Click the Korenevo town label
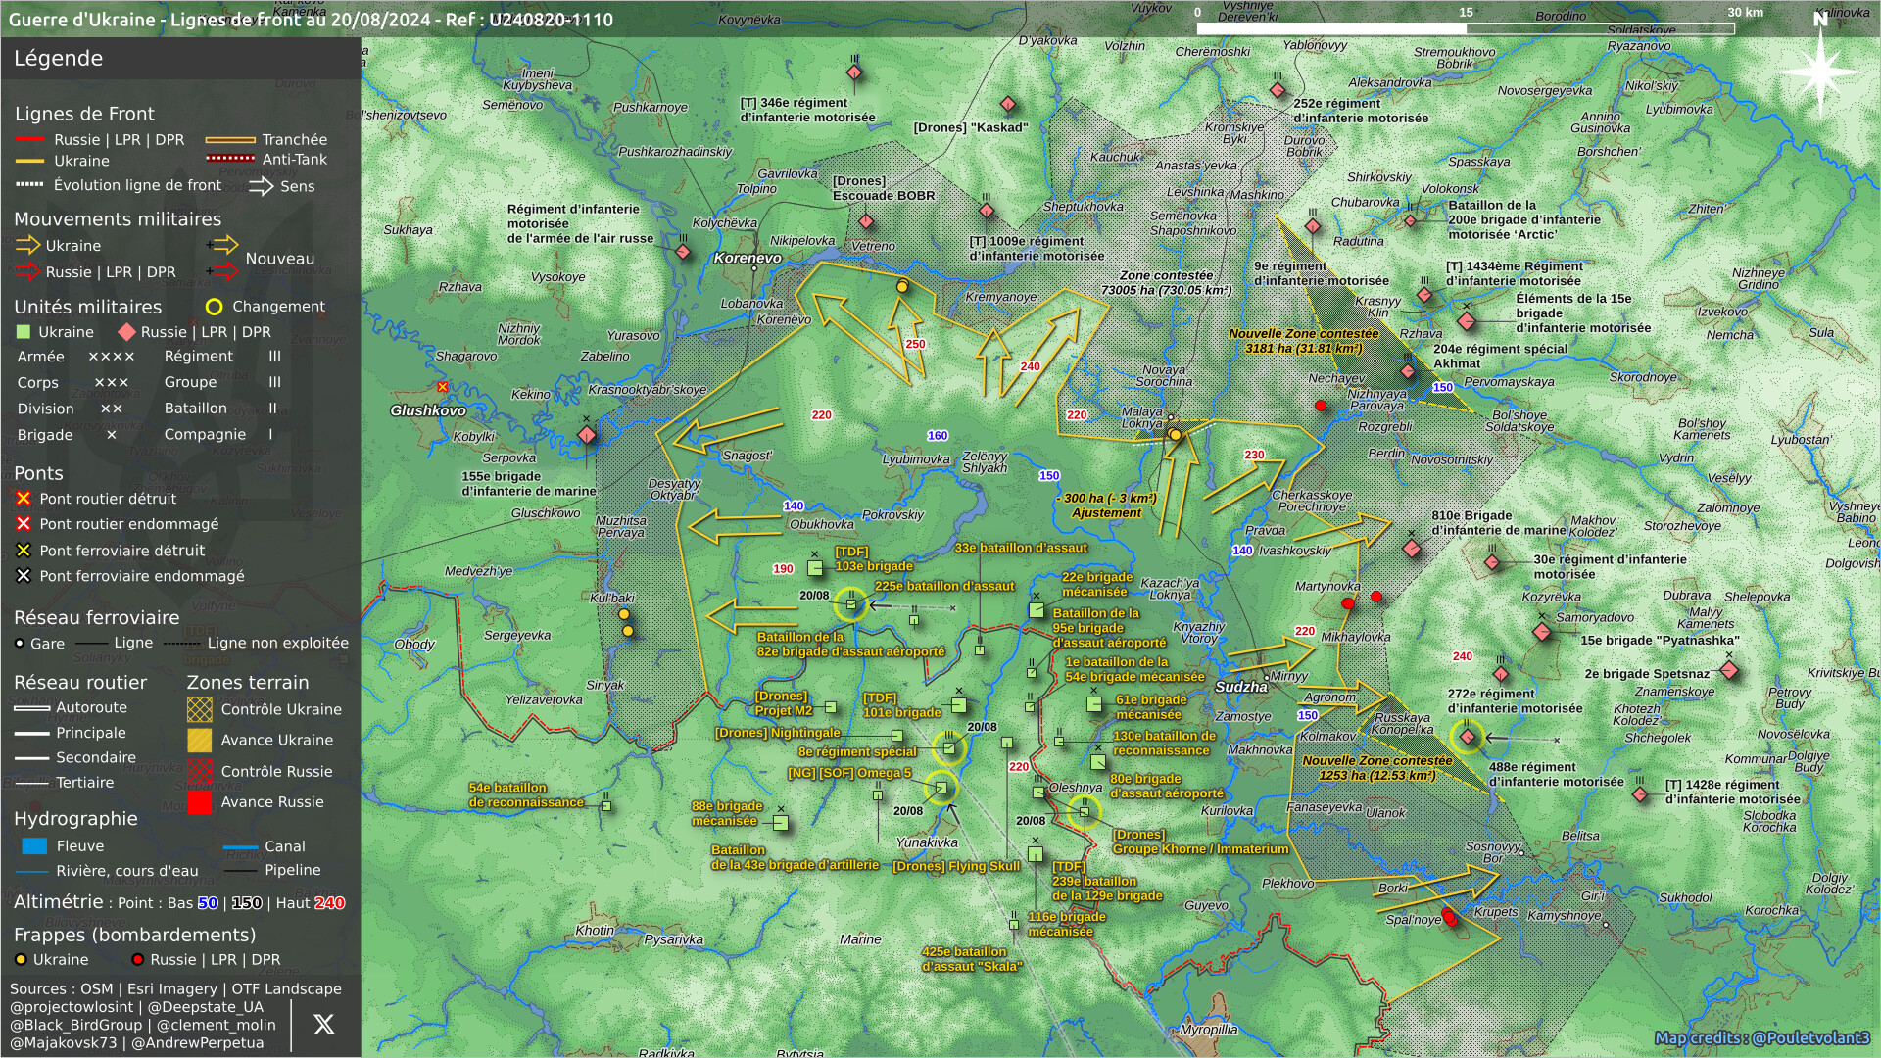 coord(748,259)
